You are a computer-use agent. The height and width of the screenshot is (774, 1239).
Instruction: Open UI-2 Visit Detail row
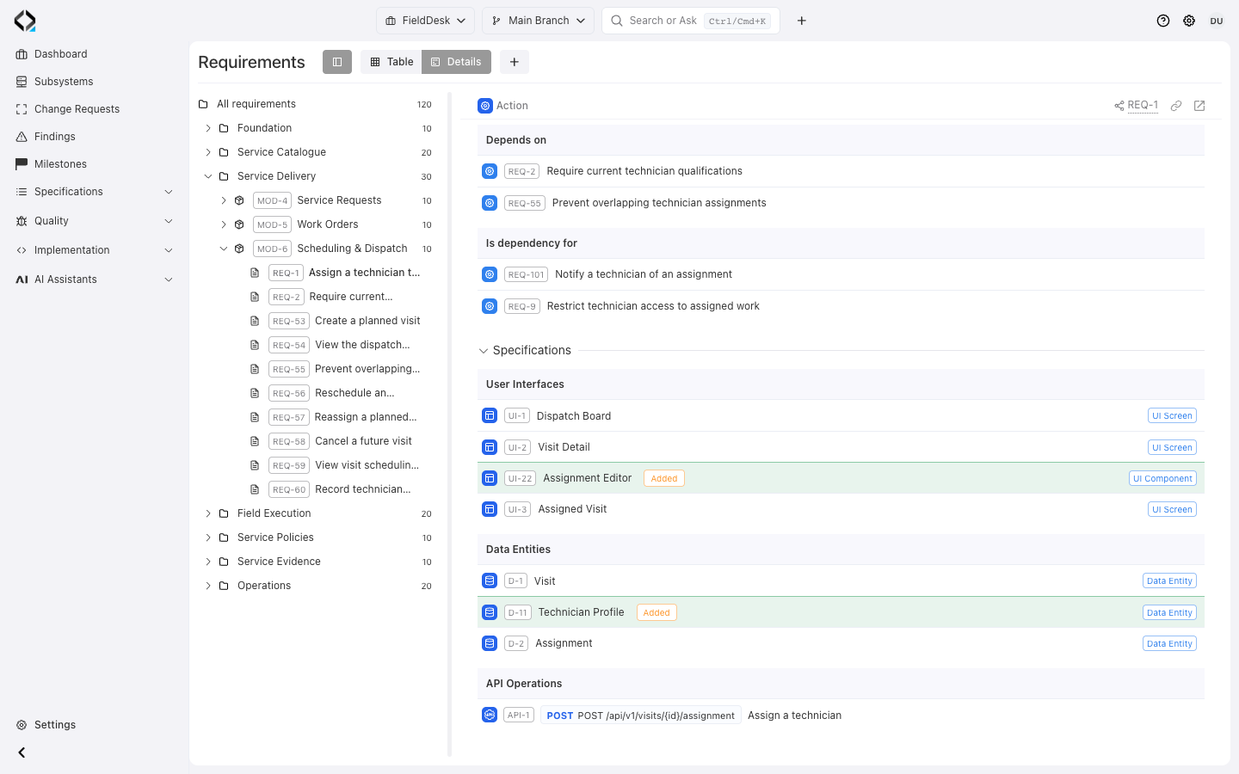(841, 447)
